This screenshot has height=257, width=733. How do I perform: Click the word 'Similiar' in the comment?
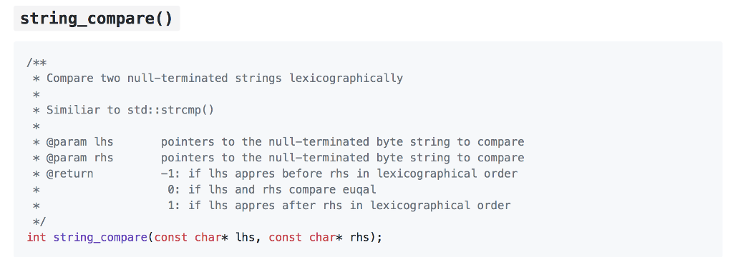click(x=74, y=110)
